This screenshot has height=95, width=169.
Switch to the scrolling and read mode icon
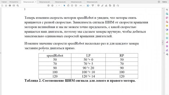coord(93,6)
